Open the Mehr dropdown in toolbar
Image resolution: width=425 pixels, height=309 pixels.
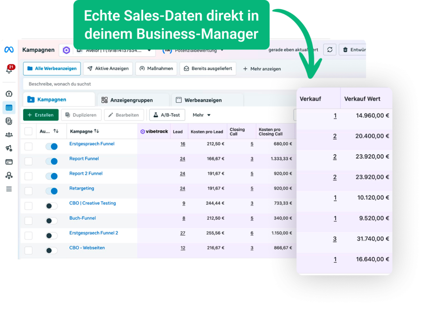(x=202, y=115)
